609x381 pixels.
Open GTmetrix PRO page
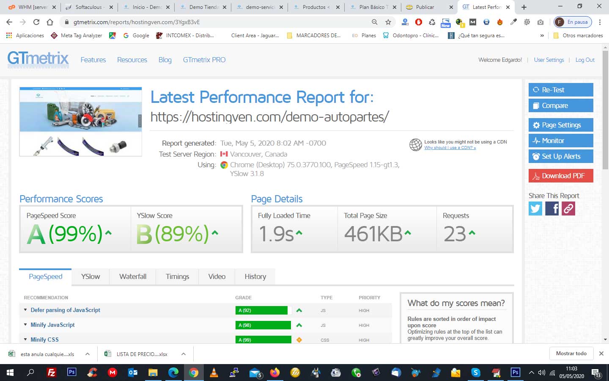click(x=204, y=60)
